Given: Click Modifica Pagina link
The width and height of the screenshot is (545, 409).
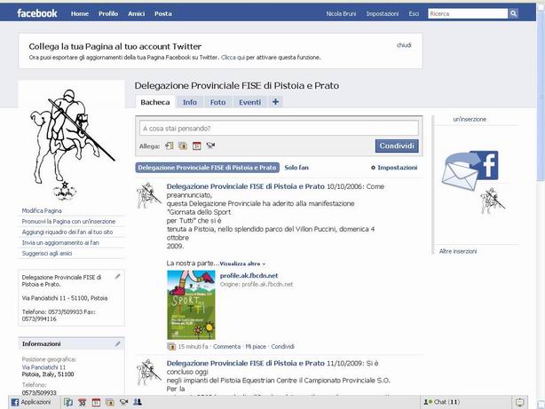Looking at the screenshot, I should 42,210.
